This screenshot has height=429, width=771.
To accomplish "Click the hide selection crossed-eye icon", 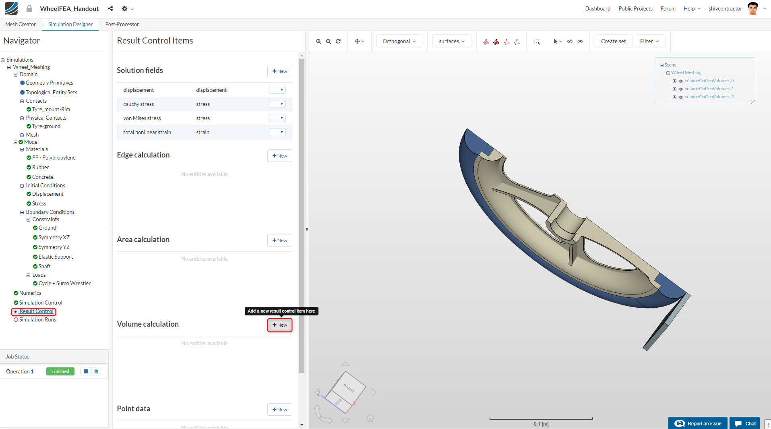I will point(570,41).
